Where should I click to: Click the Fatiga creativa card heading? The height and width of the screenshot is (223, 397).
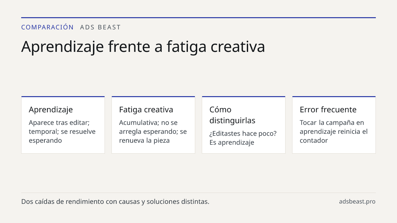146,110
